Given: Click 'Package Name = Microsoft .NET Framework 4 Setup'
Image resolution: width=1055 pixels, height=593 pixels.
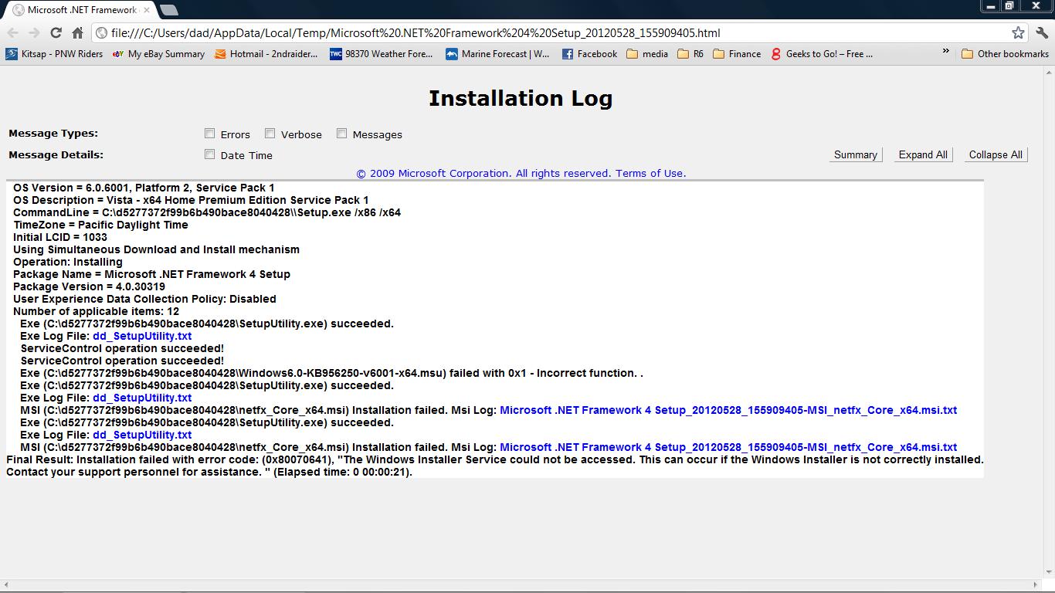Looking at the screenshot, I should click(151, 274).
